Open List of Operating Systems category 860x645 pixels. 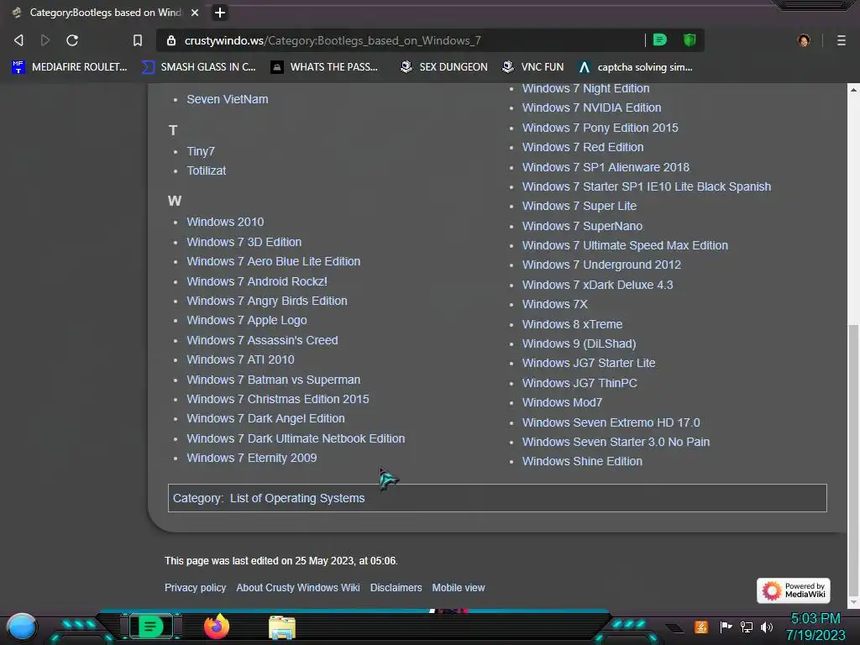[297, 499]
